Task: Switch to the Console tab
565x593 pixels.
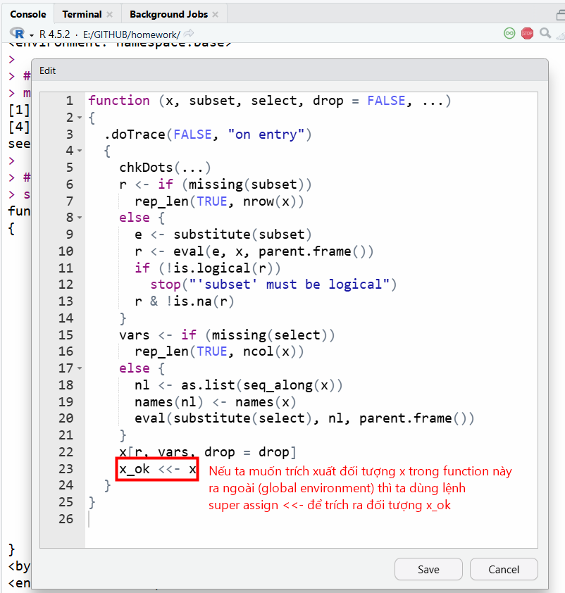Action: point(28,14)
